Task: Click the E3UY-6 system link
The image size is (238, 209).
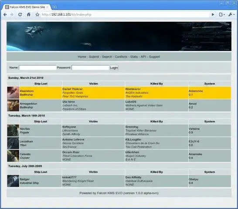Action: (x=194, y=142)
